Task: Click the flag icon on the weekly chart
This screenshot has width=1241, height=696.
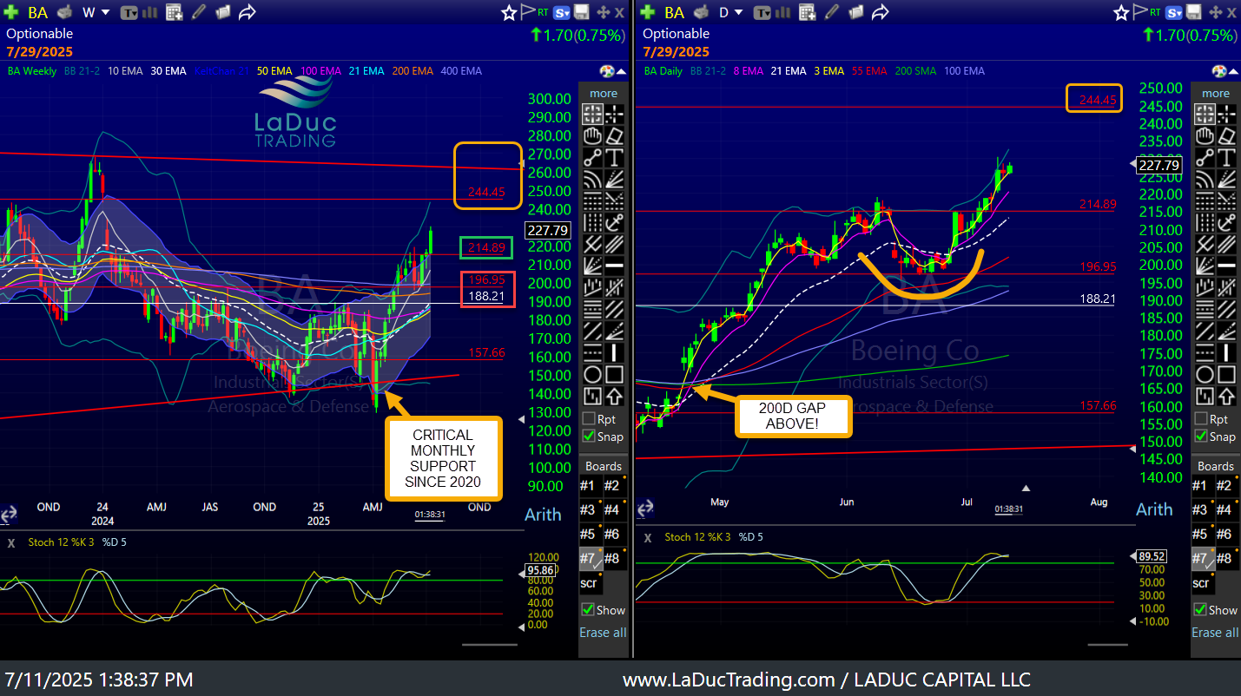Action: point(527,11)
